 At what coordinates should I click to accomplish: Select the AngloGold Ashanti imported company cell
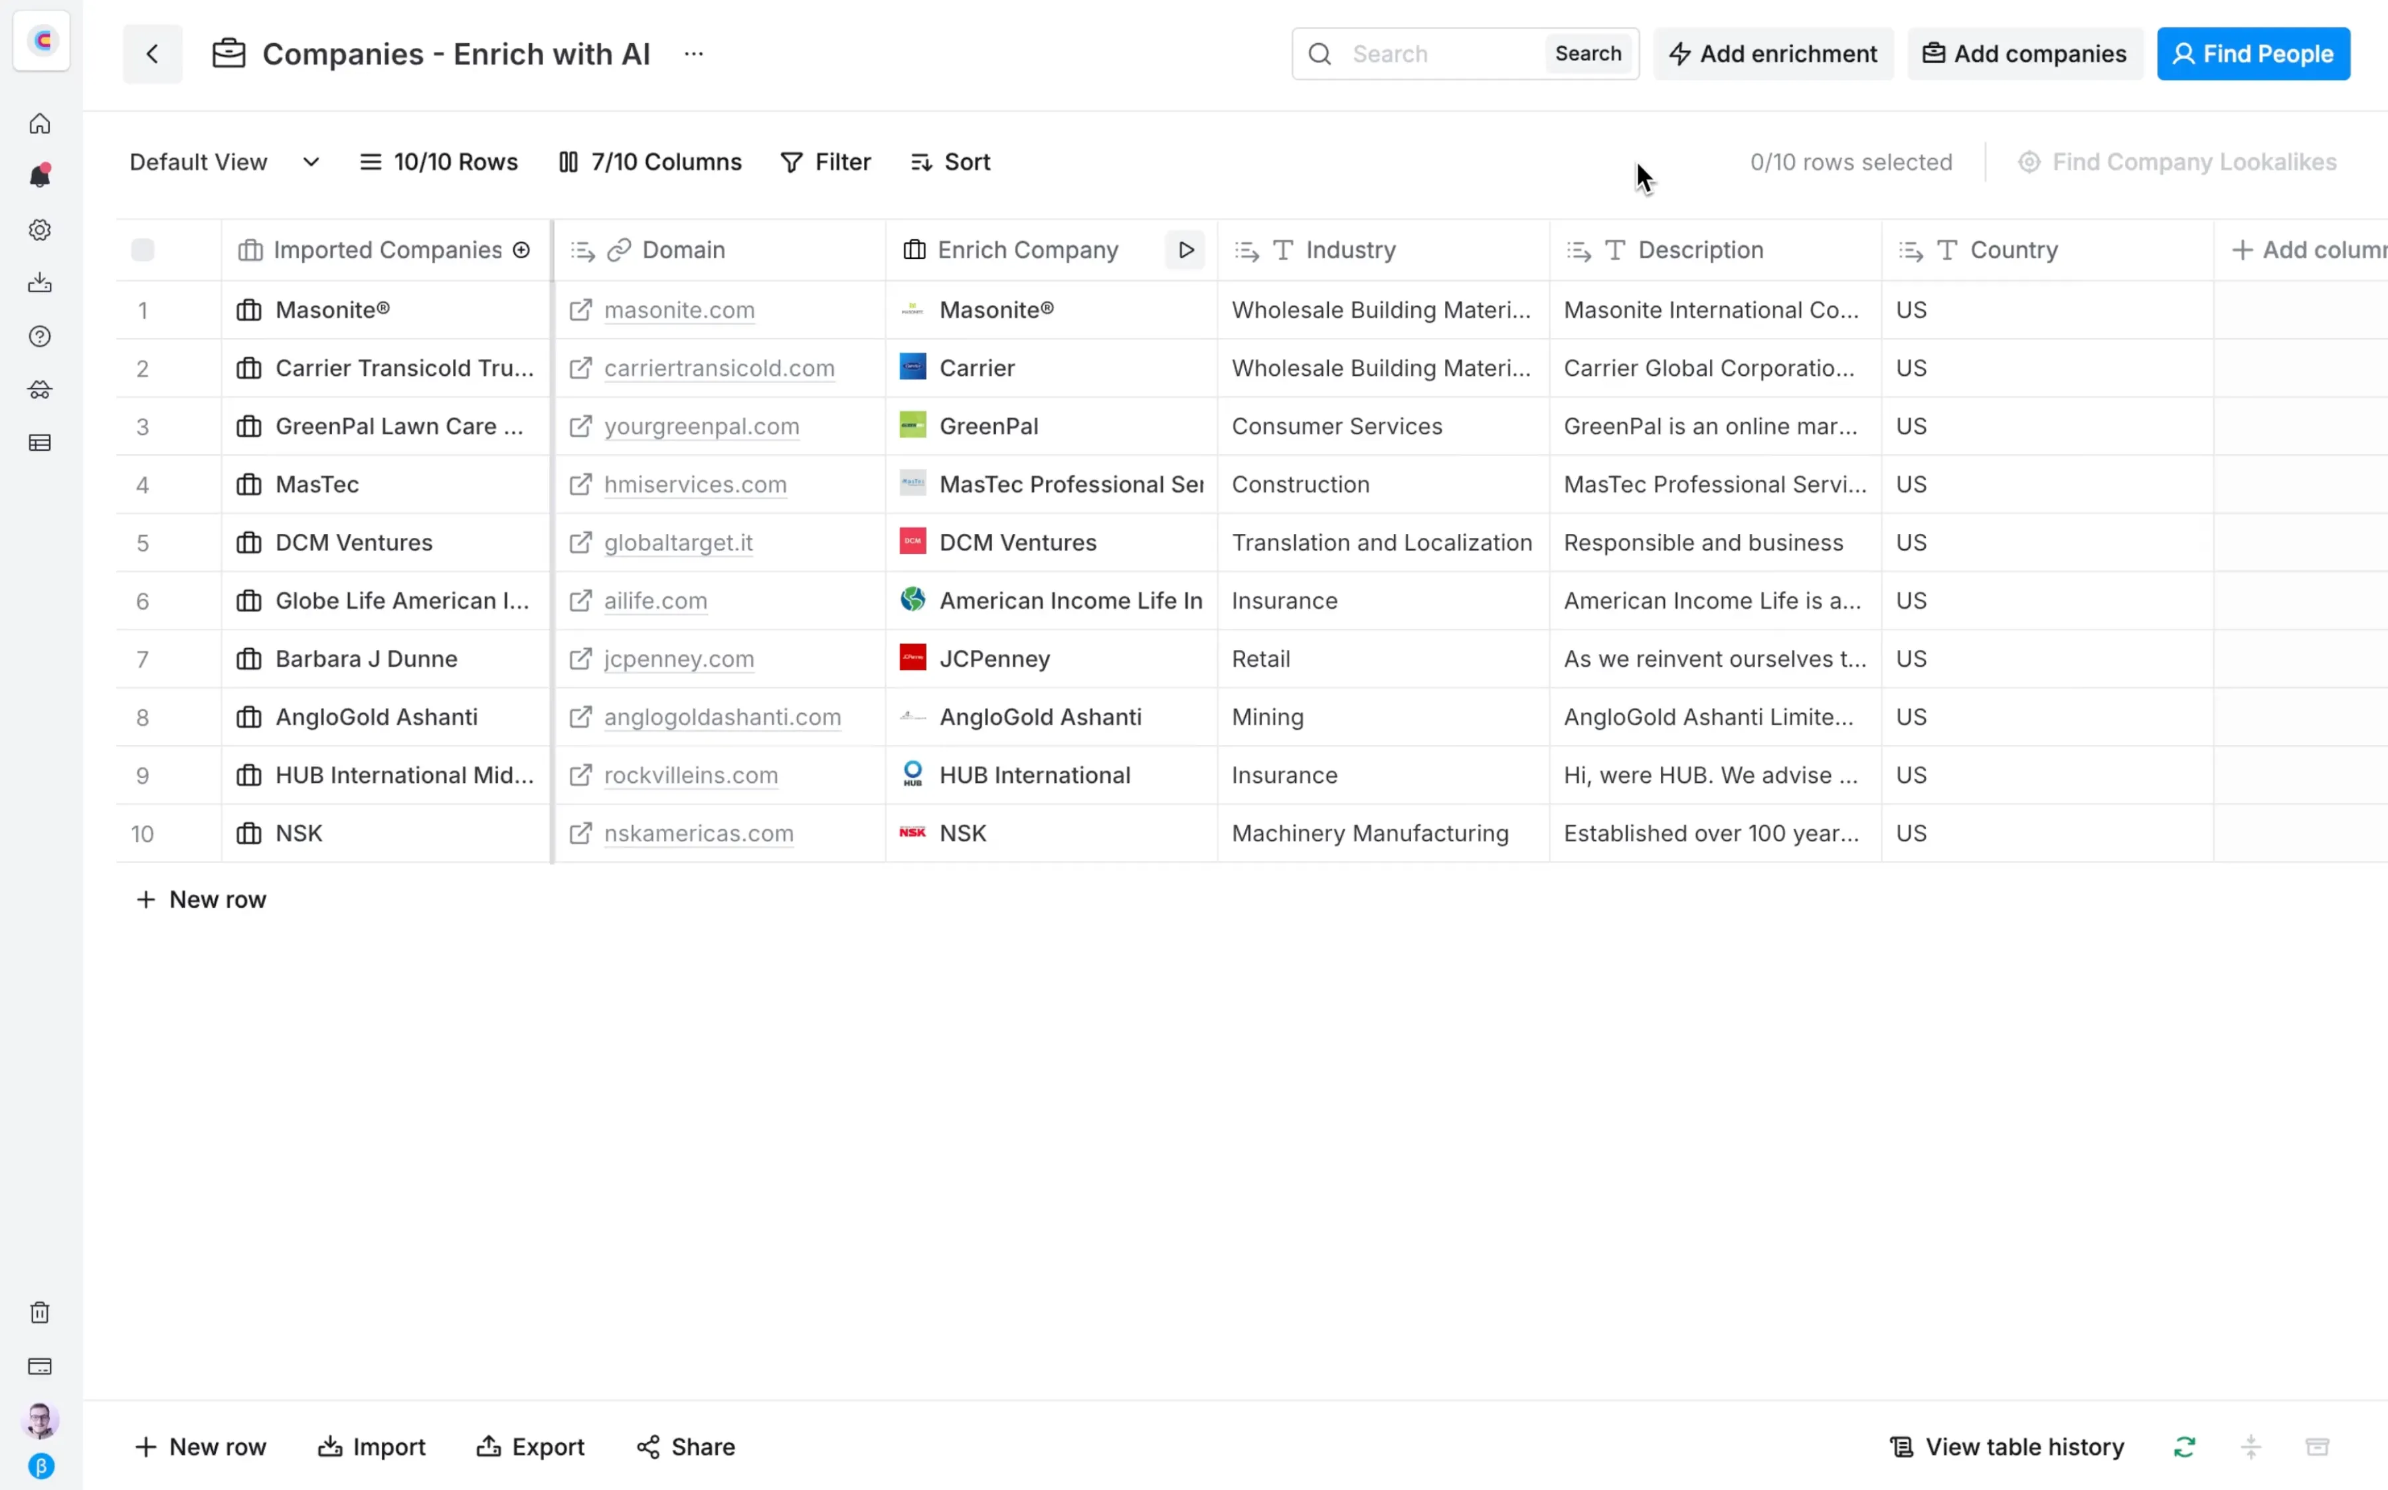(386, 717)
